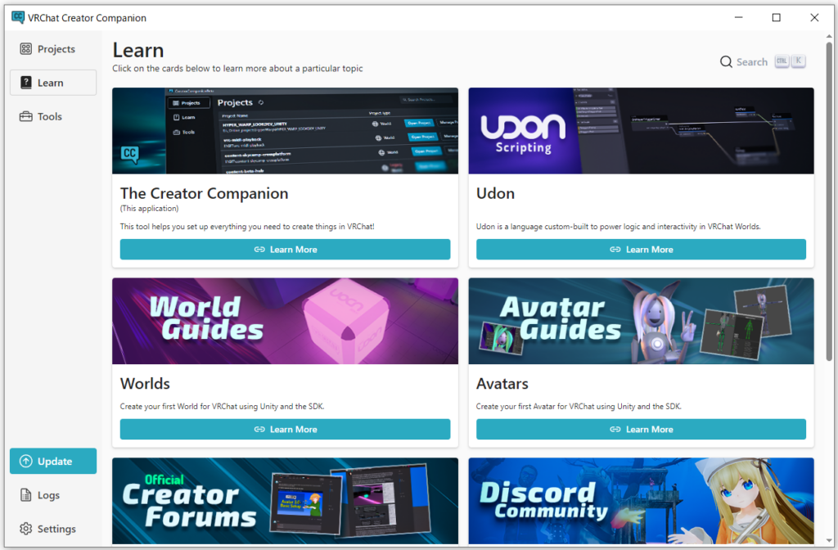Screen dimensions: 838x550
Task: Open the Tools sidebar section
Action: (x=53, y=116)
